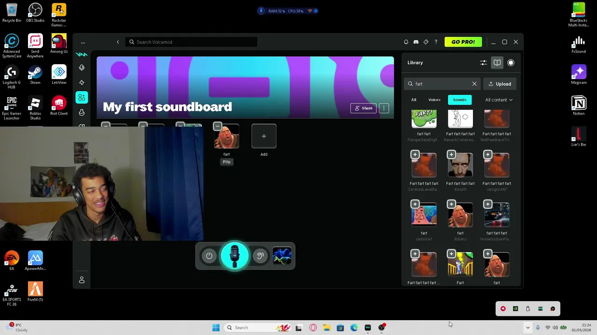The height and width of the screenshot is (335, 597).
Task: Open the help question mark icon
Action: (x=436, y=42)
